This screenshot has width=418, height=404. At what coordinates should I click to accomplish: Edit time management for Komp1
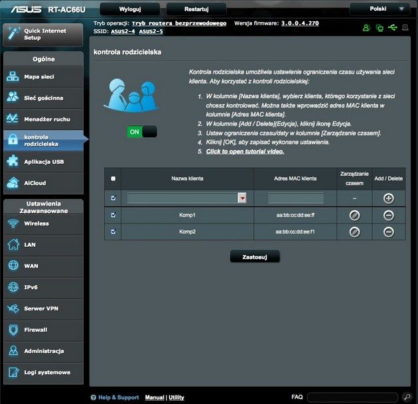click(x=354, y=216)
